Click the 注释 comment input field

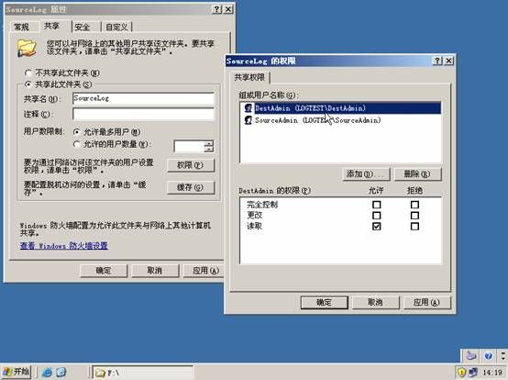pyautogui.click(x=144, y=114)
